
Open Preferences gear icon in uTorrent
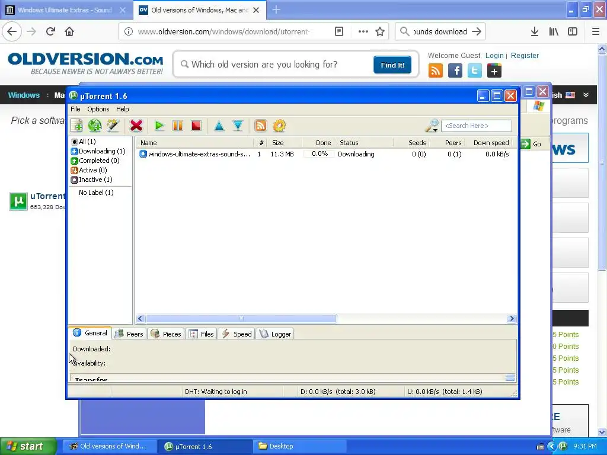279,126
